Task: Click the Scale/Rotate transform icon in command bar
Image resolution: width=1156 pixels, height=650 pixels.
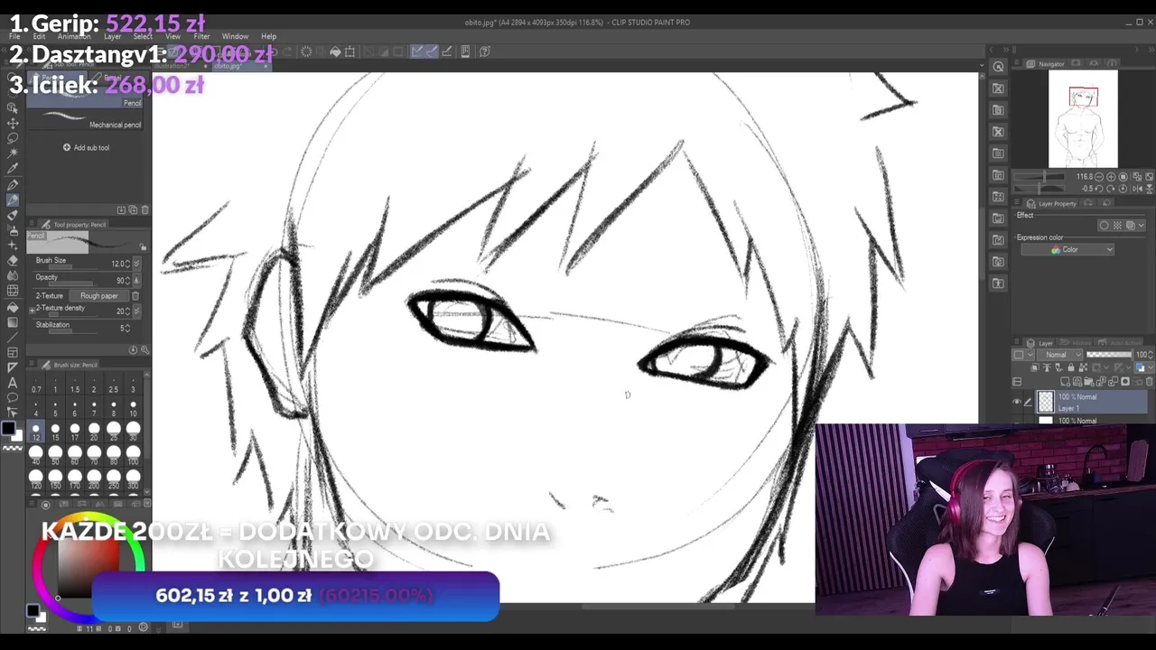Action: (350, 51)
